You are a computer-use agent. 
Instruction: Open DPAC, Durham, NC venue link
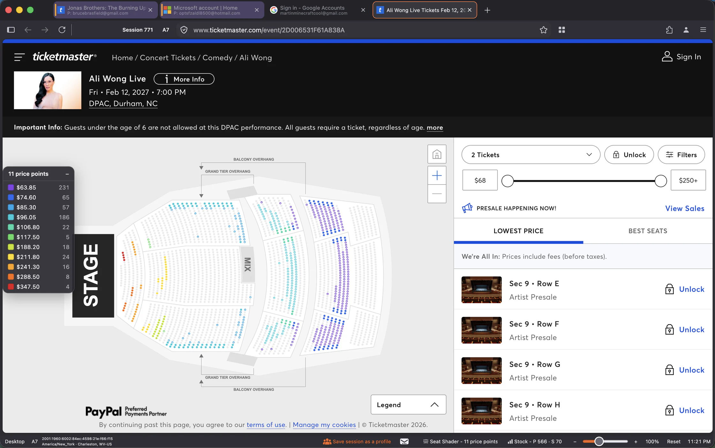123,104
